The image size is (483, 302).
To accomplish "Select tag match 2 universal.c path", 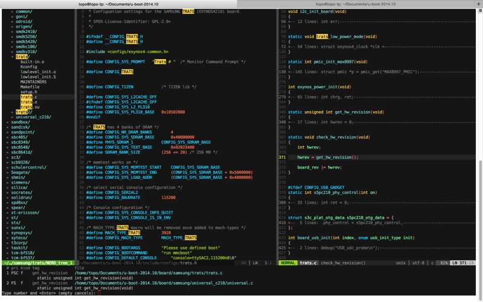I will point(164,283).
